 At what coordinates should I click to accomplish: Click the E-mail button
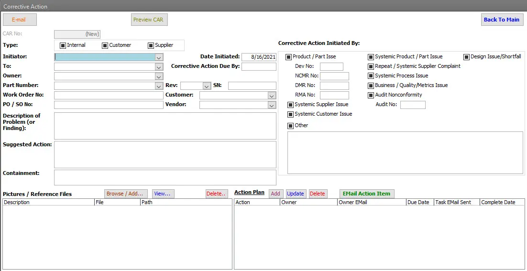20,20
